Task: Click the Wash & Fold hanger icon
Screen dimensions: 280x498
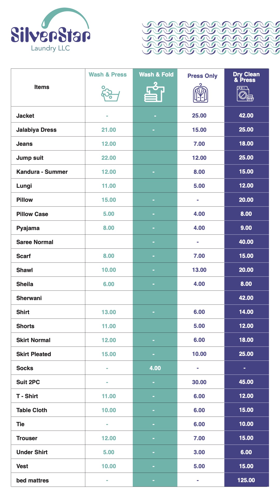Action: pyautogui.click(x=154, y=92)
